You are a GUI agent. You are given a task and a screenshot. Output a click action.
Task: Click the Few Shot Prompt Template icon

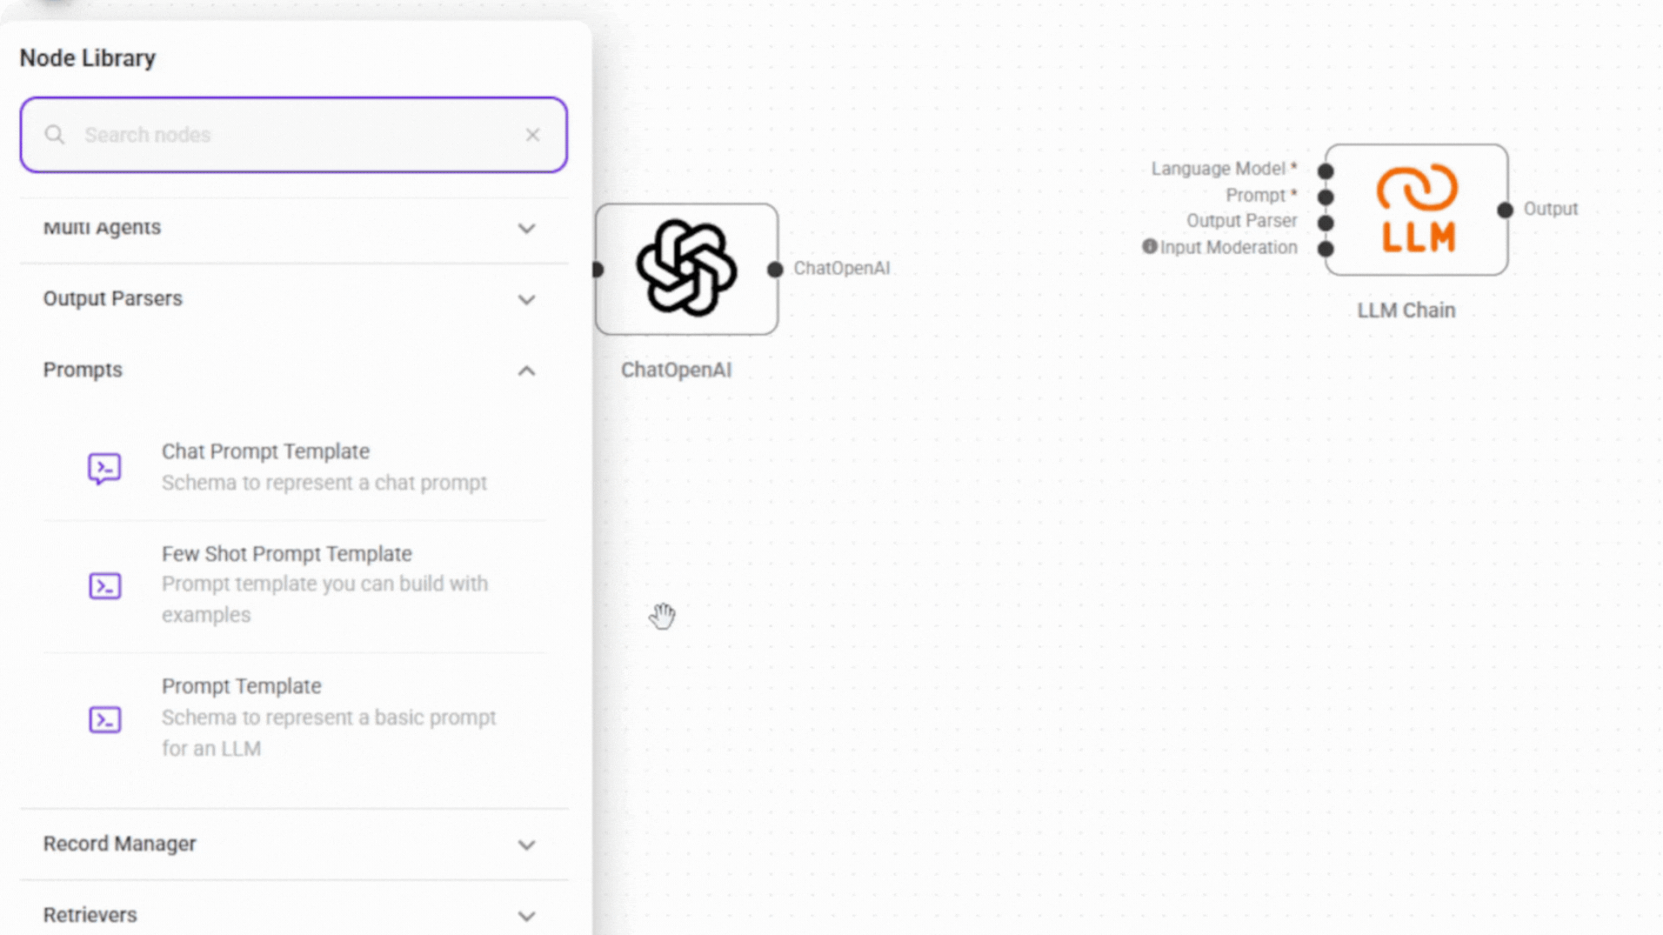pos(104,585)
